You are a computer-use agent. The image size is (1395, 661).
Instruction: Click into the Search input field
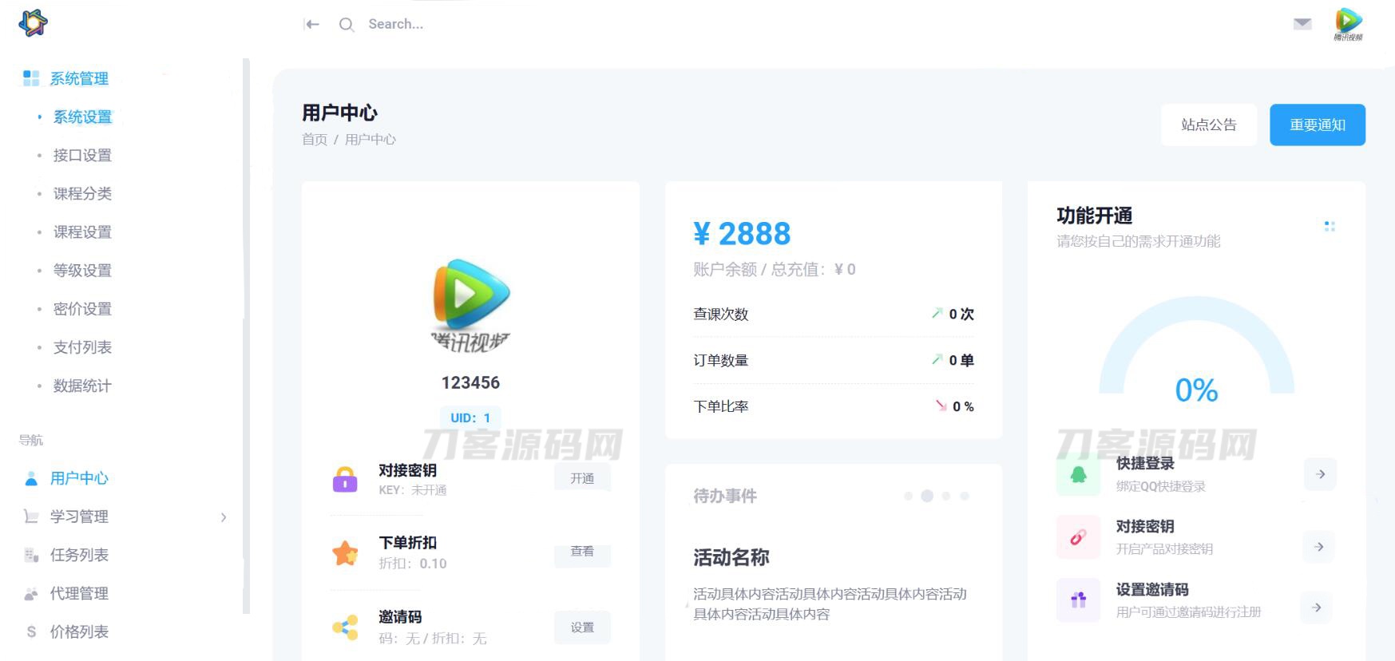tap(479, 25)
